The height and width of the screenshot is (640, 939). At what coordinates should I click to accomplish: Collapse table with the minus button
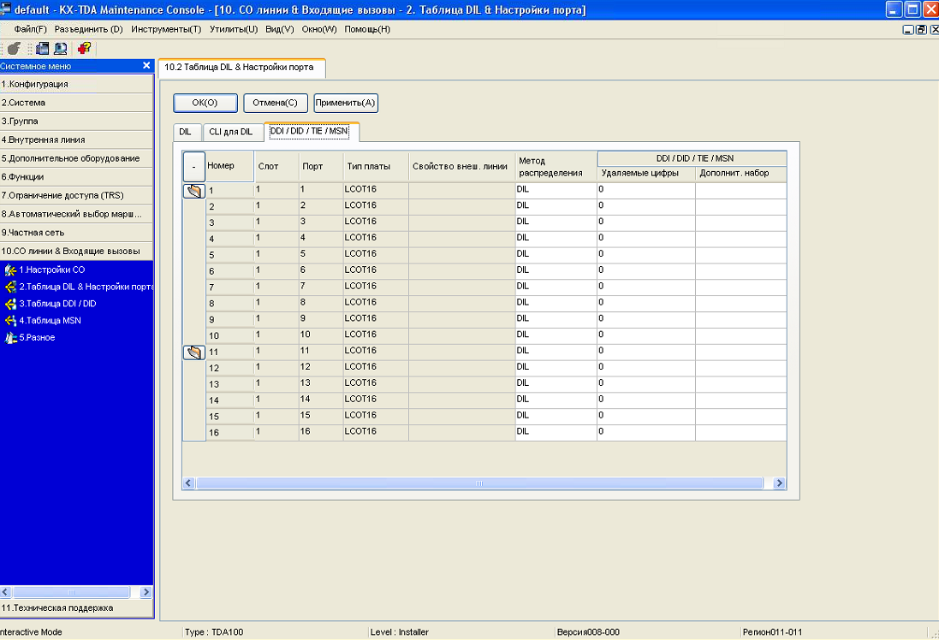[x=194, y=167]
